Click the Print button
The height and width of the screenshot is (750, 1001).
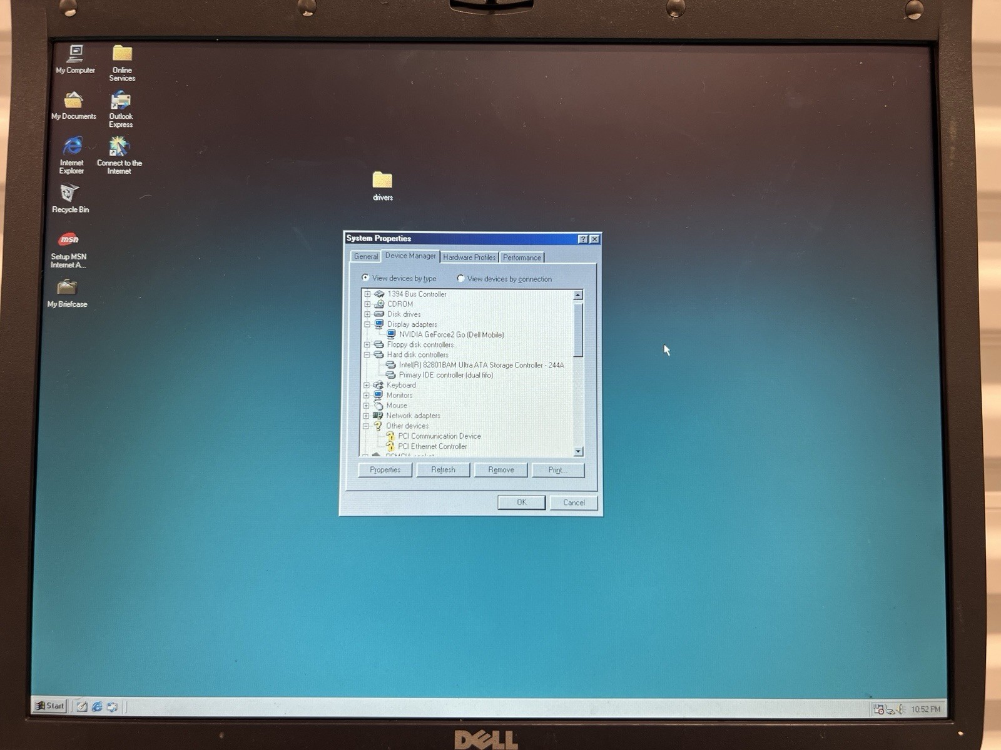click(558, 470)
